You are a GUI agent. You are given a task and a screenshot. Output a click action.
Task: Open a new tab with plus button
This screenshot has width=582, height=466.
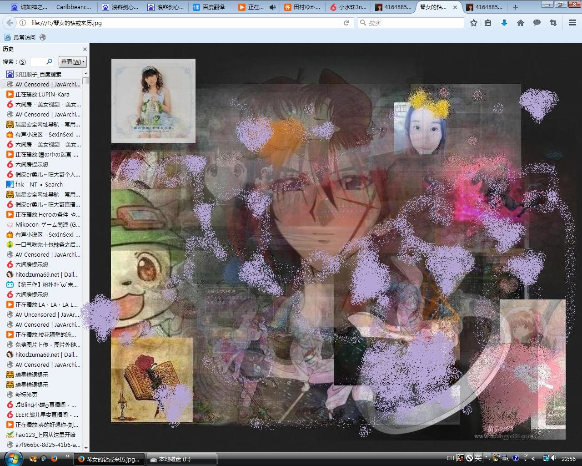click(x=515, y=7)
